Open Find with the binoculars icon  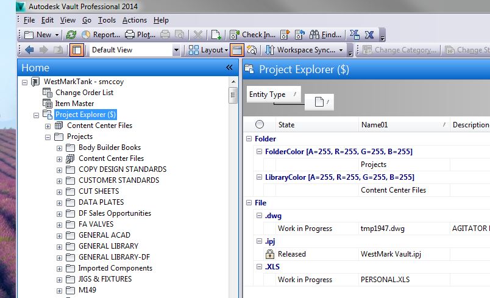click(325, 35)
